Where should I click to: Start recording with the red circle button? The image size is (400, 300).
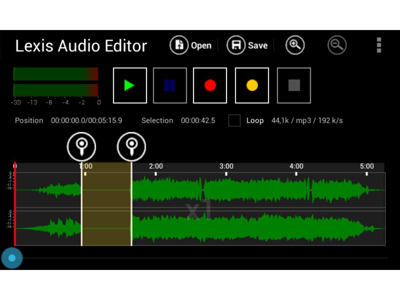[210, 85]
